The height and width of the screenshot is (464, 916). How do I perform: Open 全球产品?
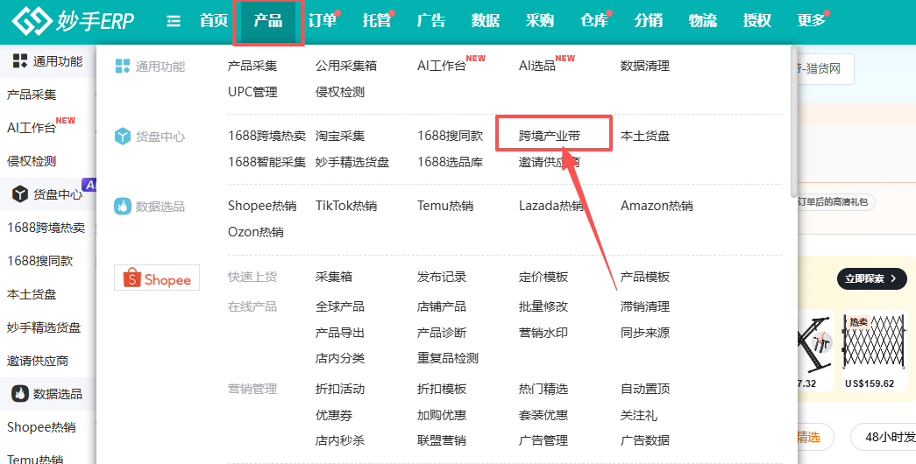340,306
